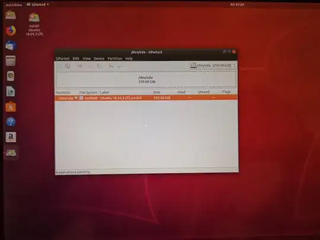
Task: Click the Paste partition toolbar icon
Action: point(100,66)
